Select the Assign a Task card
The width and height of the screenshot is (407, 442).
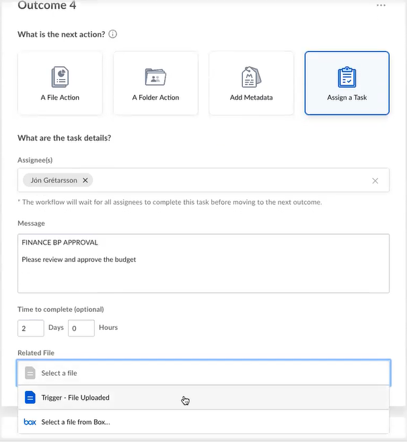click(346, 83)
